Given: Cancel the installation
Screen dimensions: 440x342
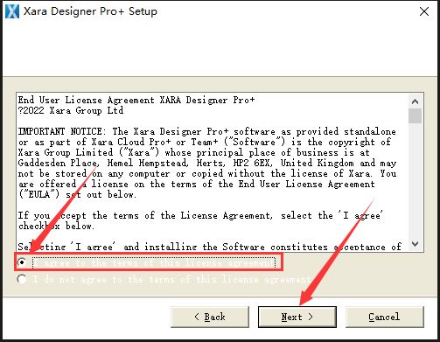Looking at the screenshot, I should coord(385,317).
